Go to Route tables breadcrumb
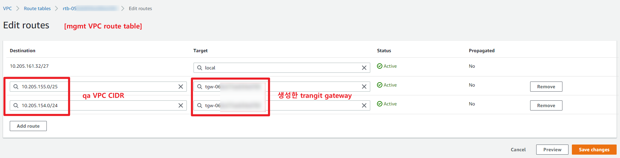 coord(37,8)
